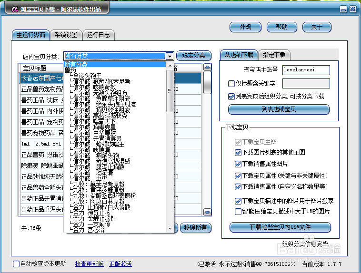Close the Taobao download window

(x=352, y=9)
